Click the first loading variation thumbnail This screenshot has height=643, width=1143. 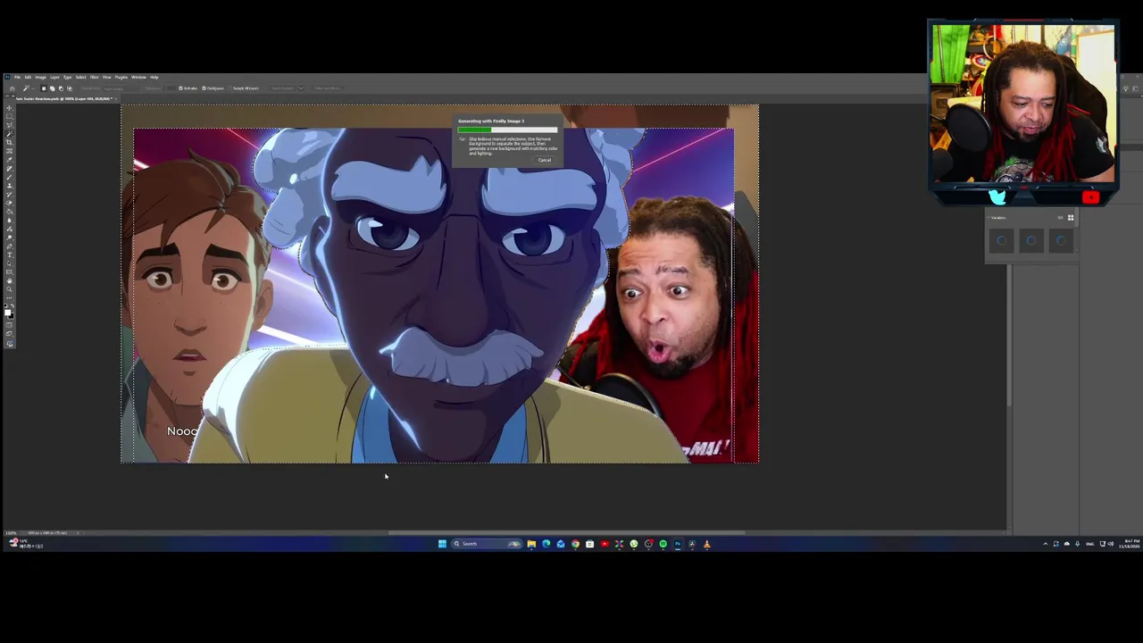pos(1001,240)
